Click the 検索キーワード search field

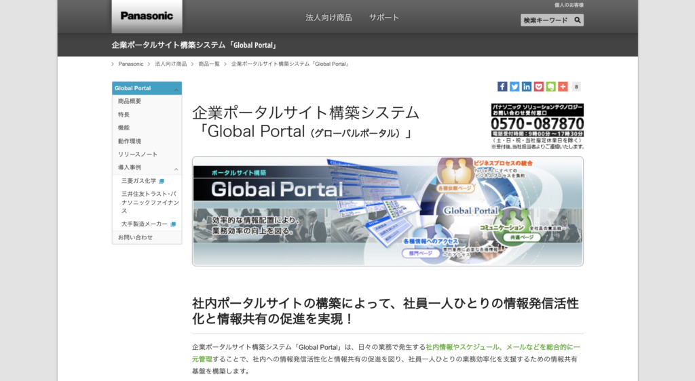(546, 20)
